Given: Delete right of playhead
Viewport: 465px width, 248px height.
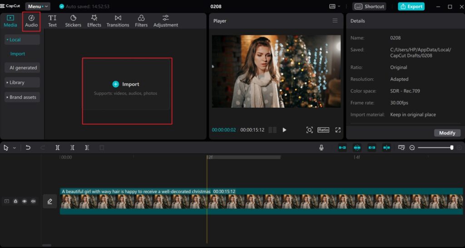Looking at the screenshot, I should [87, 148].
